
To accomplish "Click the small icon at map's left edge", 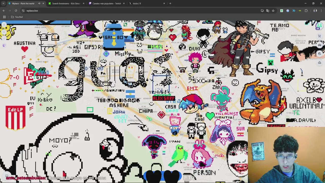I will 4,45.
